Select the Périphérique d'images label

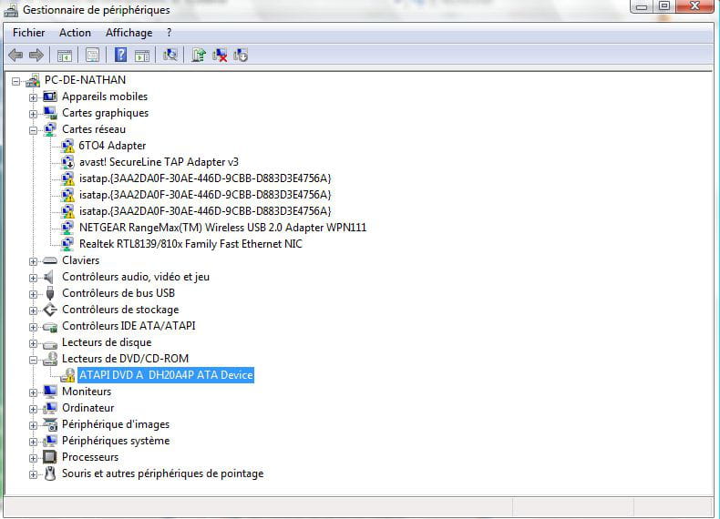coord(116,424)
